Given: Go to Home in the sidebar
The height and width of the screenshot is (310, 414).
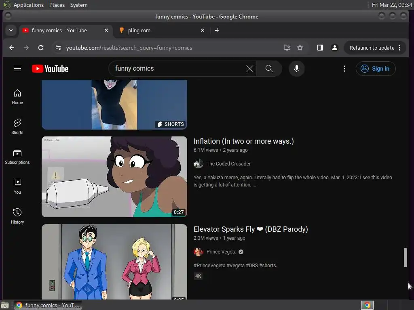Looking at the screenshot, I should click(x=17, y=97).
